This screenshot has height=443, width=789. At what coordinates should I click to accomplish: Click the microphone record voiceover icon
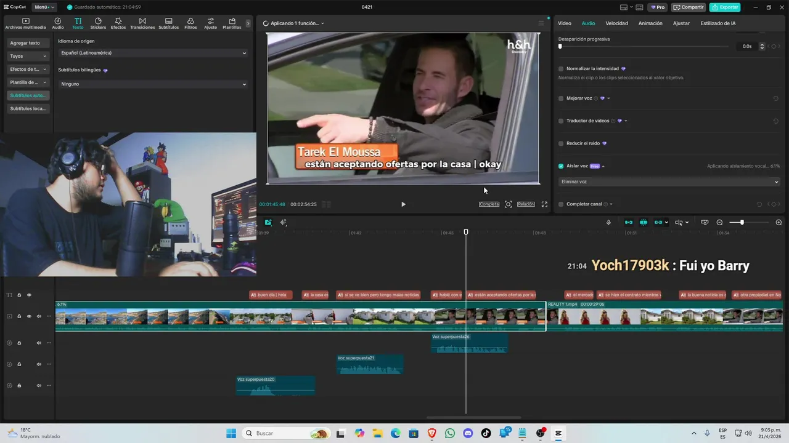coord(608,222)
